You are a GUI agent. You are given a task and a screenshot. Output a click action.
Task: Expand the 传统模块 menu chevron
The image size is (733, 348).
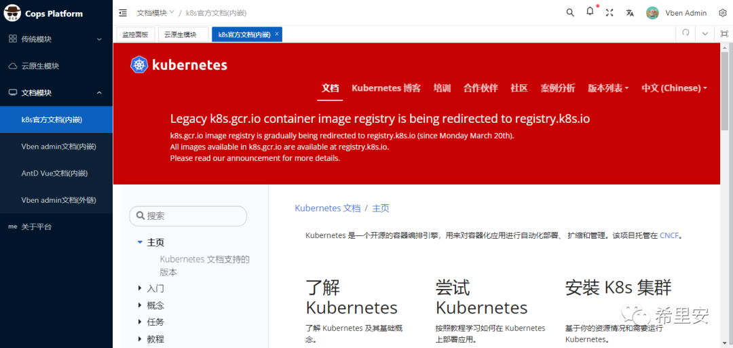99,39
